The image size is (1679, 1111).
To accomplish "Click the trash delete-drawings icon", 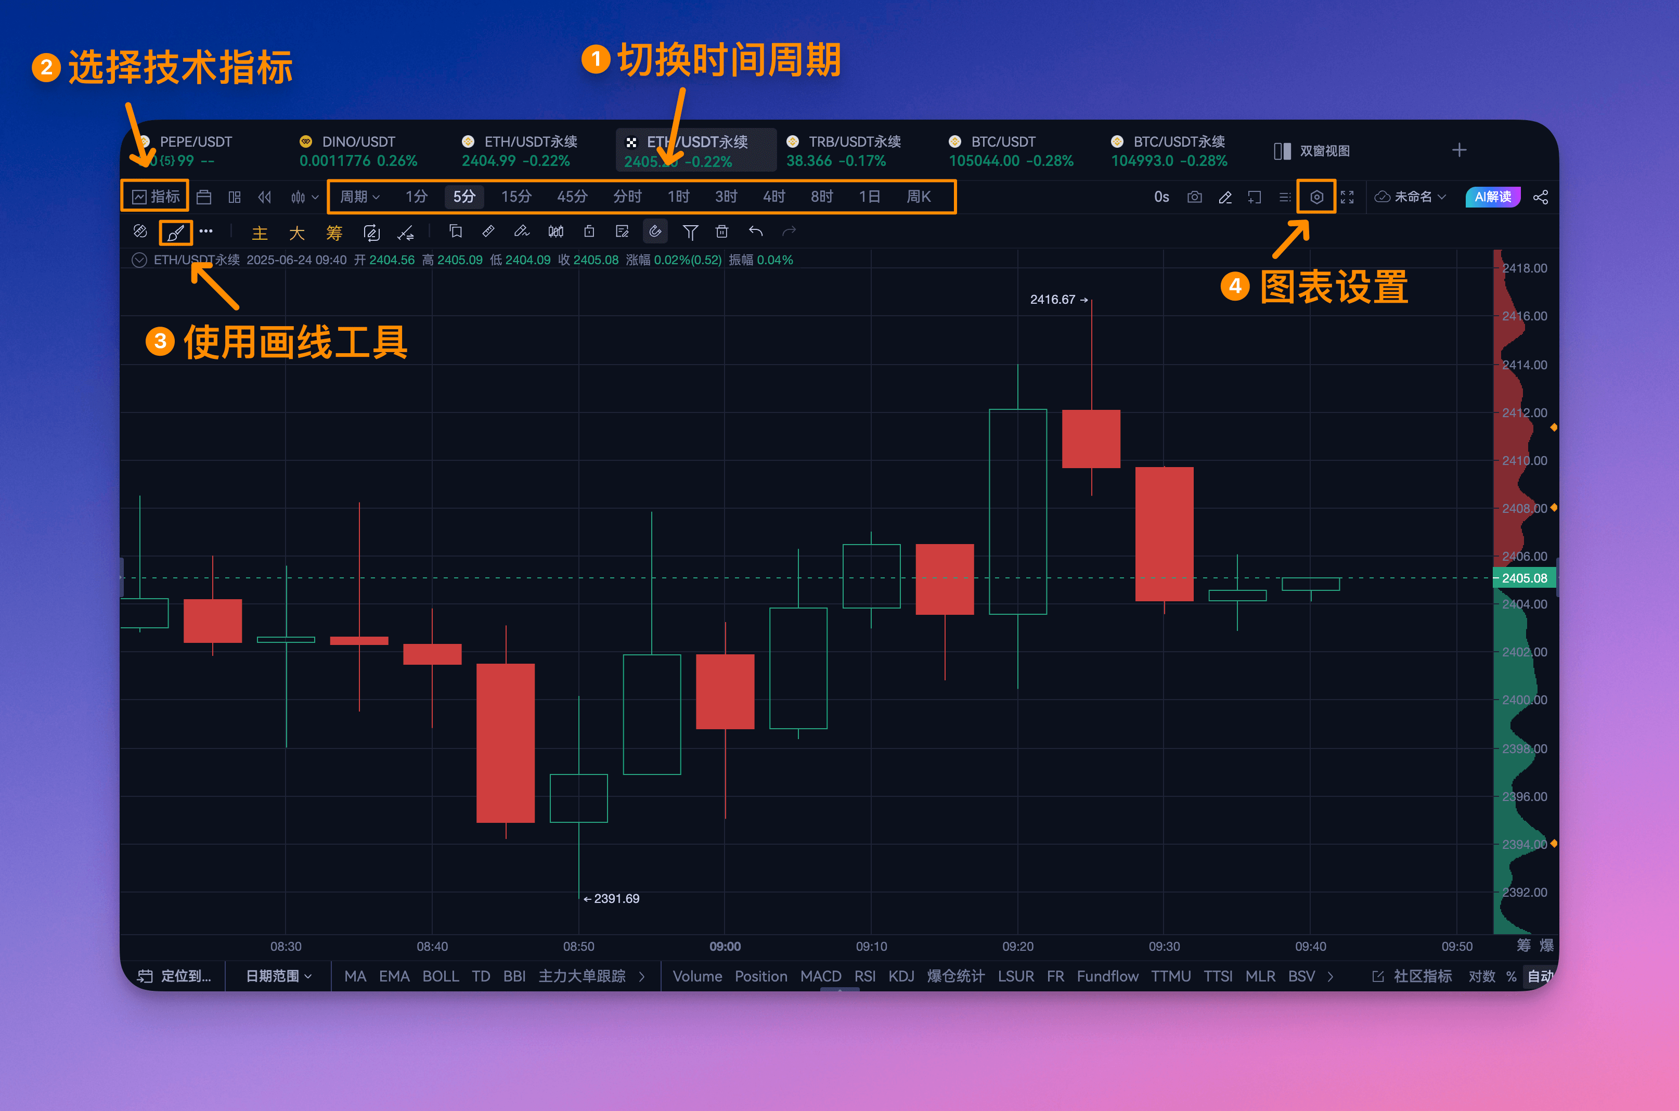I will click(x=722, y=231).
